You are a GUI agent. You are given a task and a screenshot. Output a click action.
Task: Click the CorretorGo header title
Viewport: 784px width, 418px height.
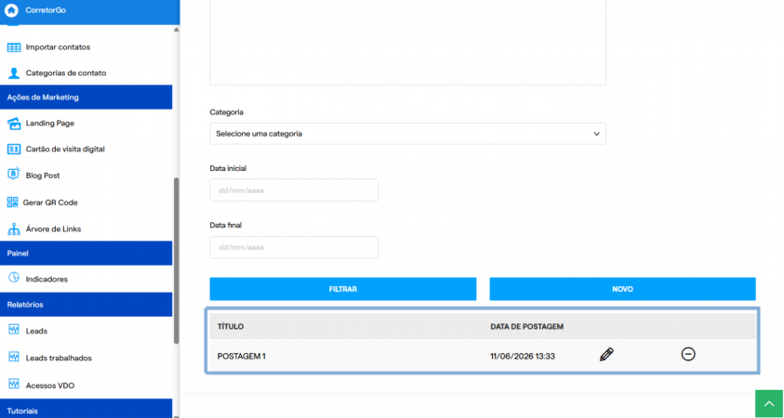tap(46, 10)
